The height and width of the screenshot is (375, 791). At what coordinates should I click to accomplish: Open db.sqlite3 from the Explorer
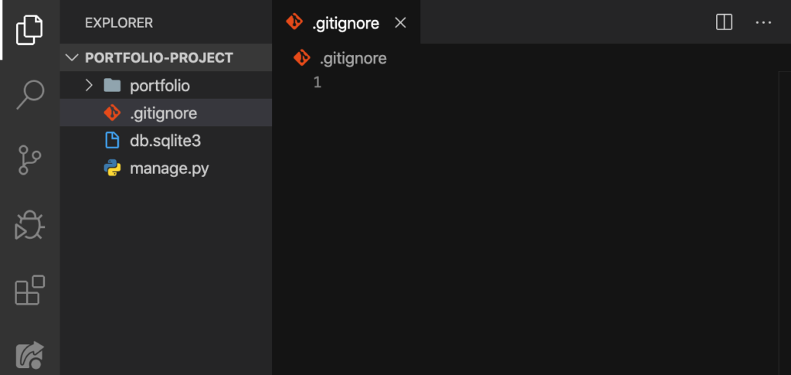(x=165, y=140)
